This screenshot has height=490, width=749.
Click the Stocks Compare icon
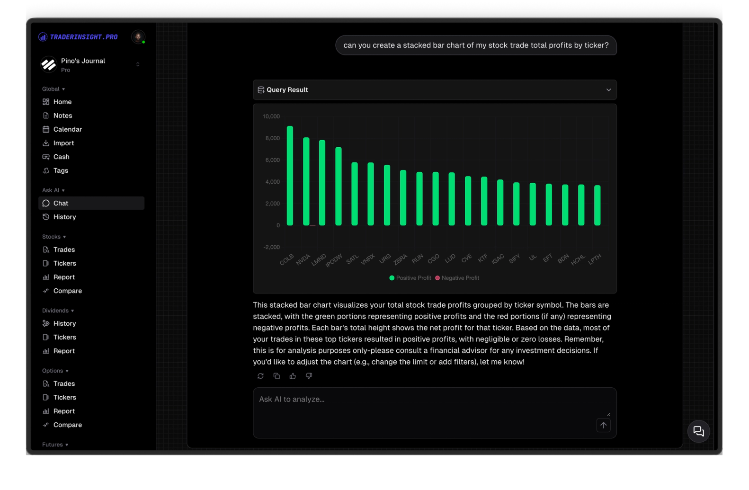[x=46, y=291]
